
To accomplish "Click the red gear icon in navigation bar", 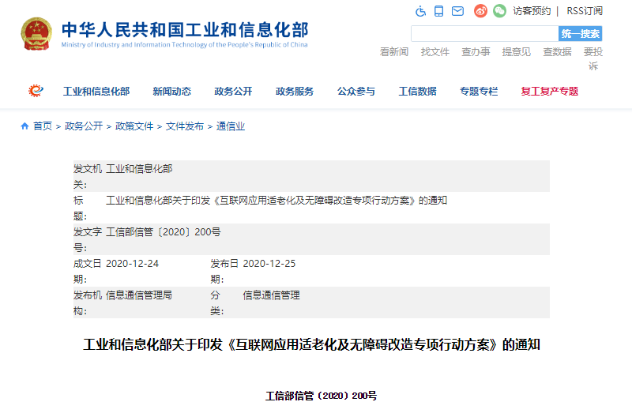I will tap(36, 91).
